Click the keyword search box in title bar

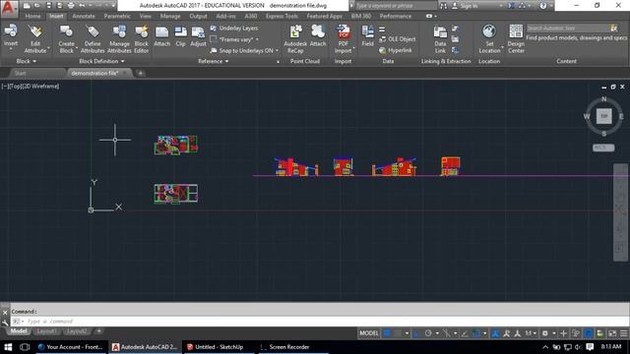396,6
